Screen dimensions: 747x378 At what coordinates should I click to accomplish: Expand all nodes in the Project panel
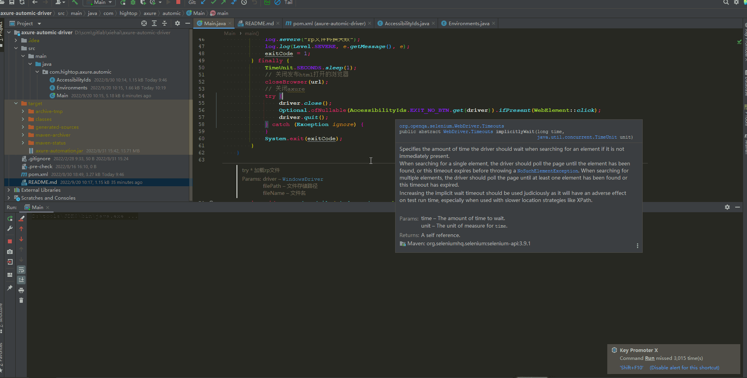click(154, 23)
